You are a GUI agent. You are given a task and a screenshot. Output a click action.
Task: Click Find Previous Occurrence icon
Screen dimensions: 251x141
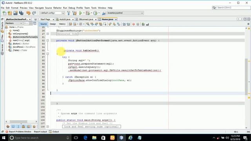point(92,24)
